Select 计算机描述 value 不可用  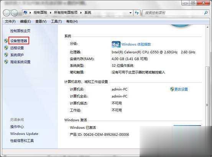click(117, 103)
